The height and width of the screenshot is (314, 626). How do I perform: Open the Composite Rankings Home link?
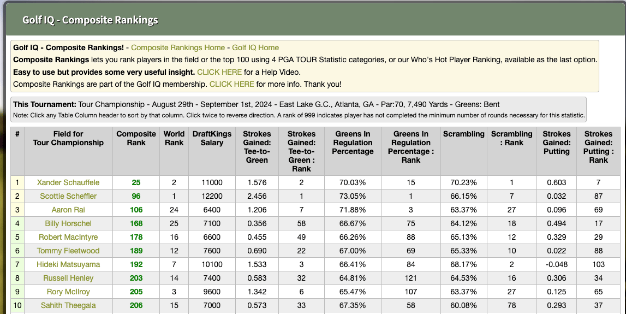coord(178,48)
